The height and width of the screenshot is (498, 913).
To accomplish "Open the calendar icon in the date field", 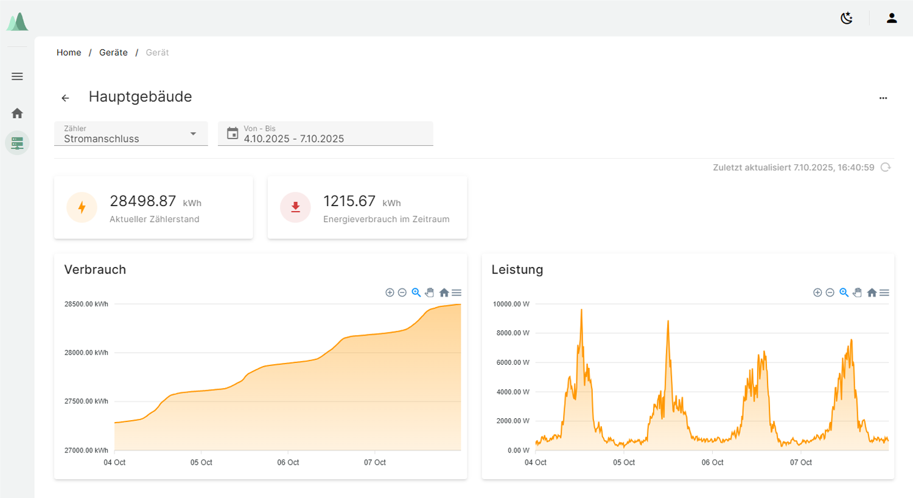I will (232, 133).
